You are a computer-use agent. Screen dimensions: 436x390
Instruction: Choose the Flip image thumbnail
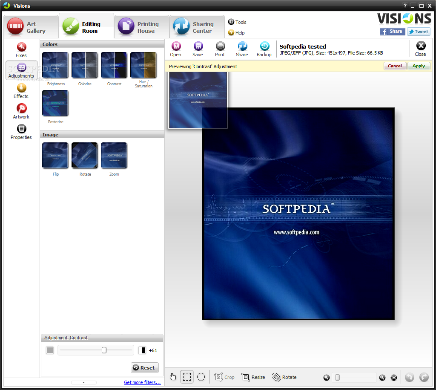56,156
